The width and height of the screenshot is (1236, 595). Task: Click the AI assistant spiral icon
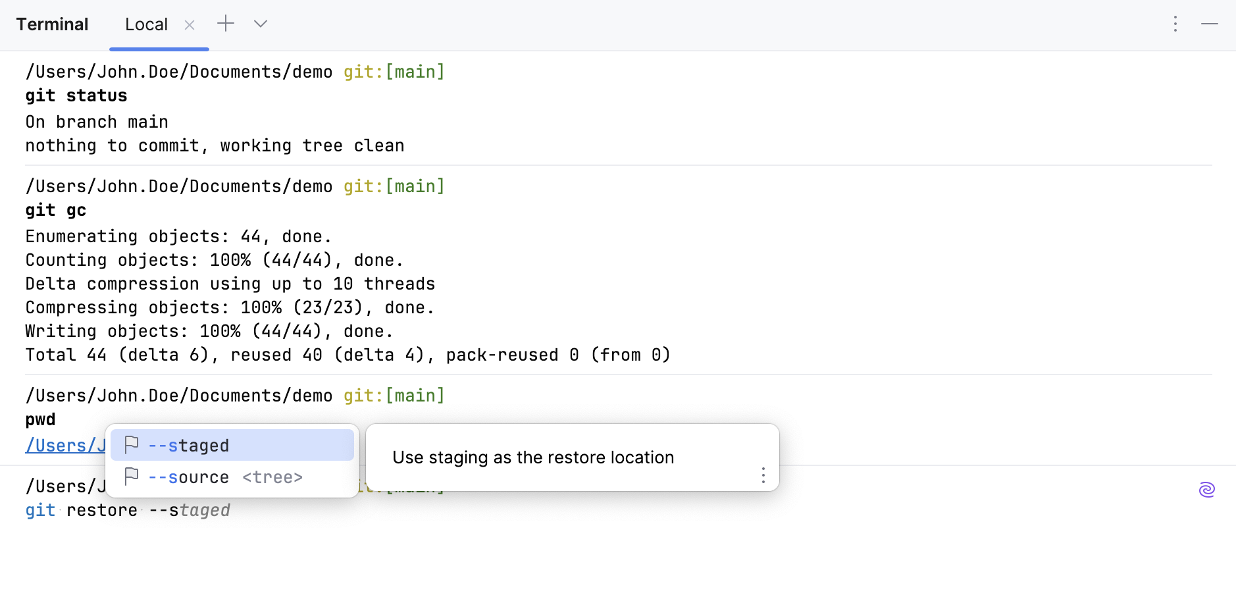pyautogui.click(x=1206, y=490)
